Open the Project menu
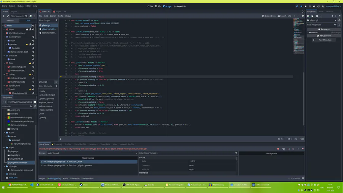 pyautogui.click(x=12, y=6)
